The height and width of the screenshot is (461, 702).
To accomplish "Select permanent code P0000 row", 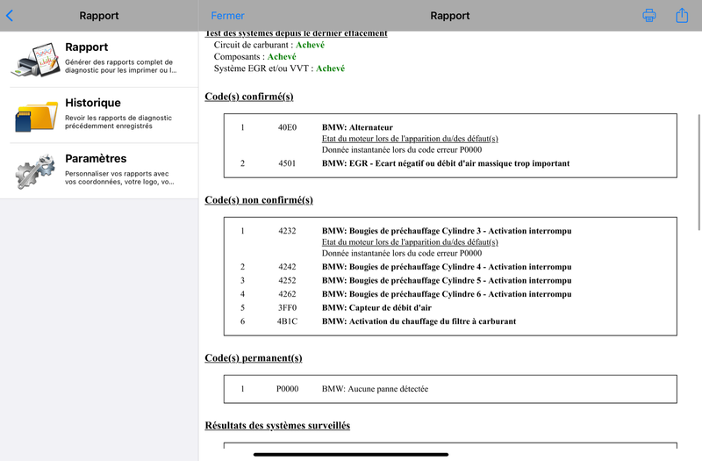I will (x=450, y=389).
